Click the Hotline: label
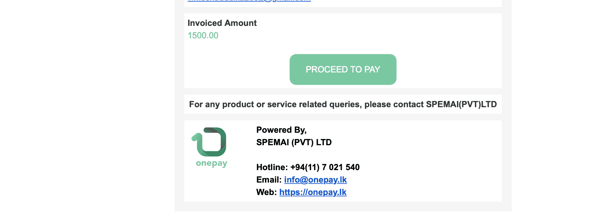The image size is (614, 217). [x=272, y=167]
